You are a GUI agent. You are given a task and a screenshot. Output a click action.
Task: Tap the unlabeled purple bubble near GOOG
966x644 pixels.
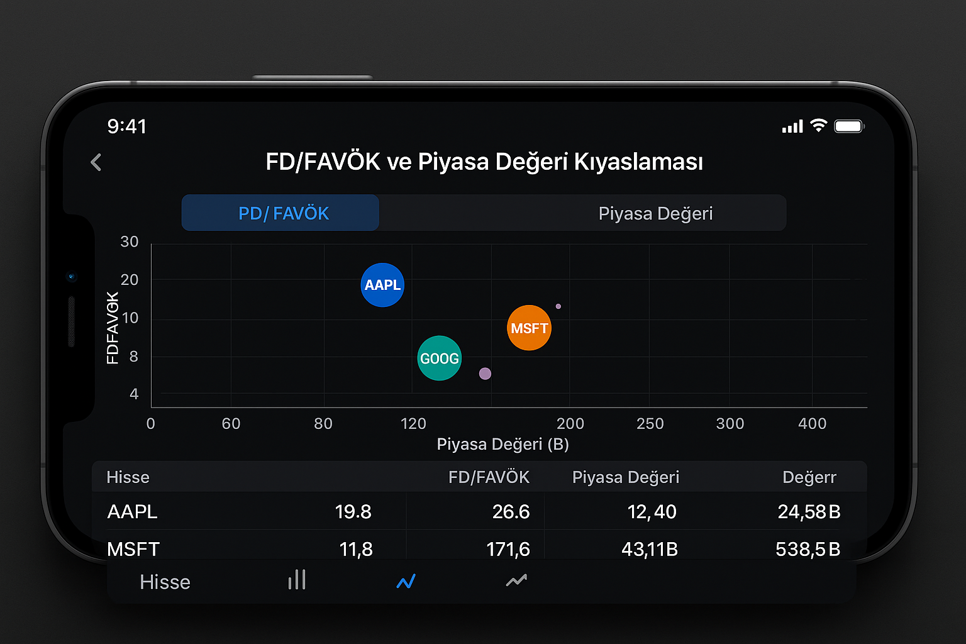[x=485, y=374]
